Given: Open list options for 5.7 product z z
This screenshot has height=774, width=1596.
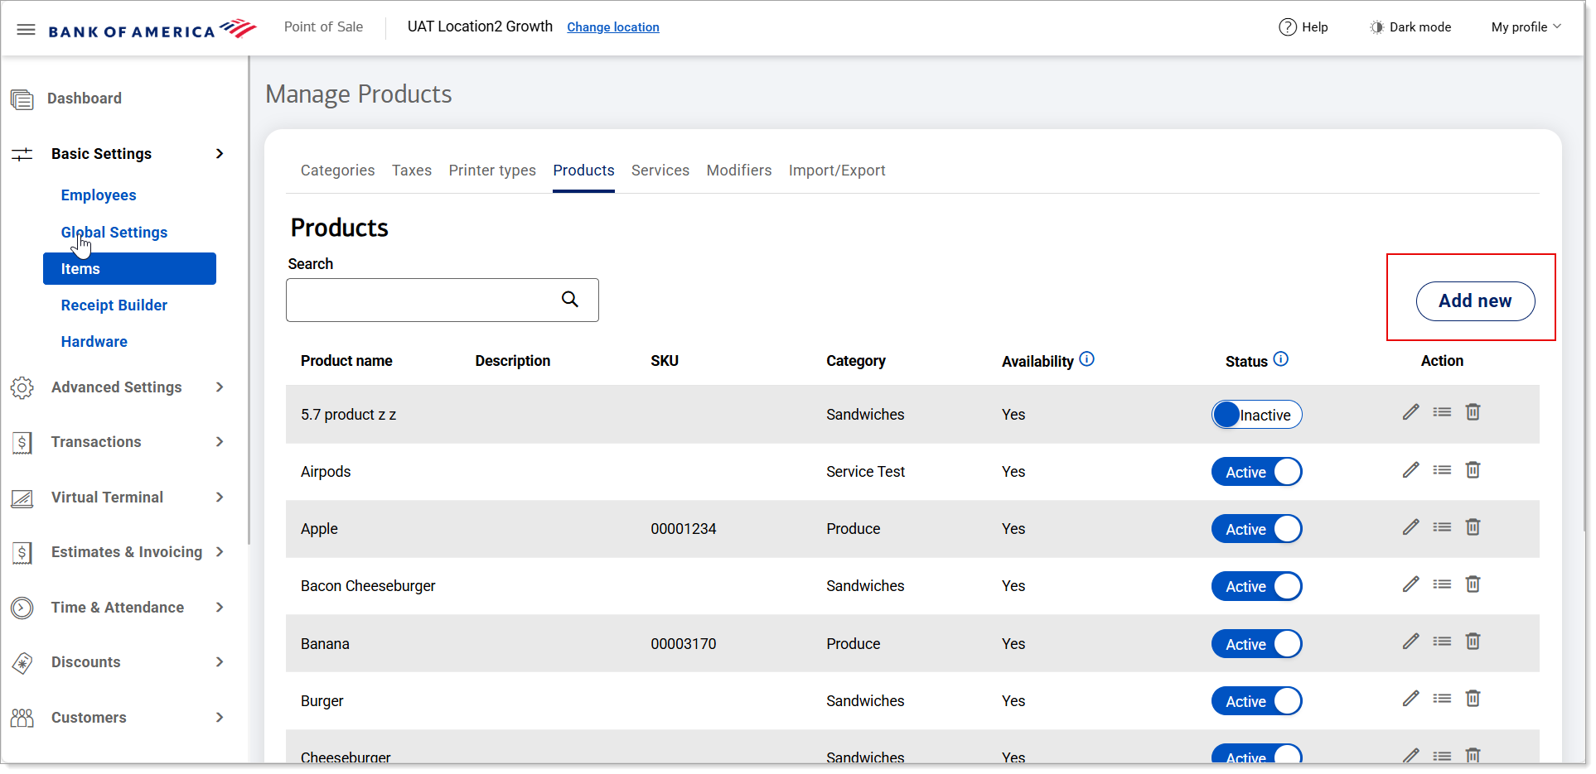Looking at the screenshot, I should [1442, 412].
